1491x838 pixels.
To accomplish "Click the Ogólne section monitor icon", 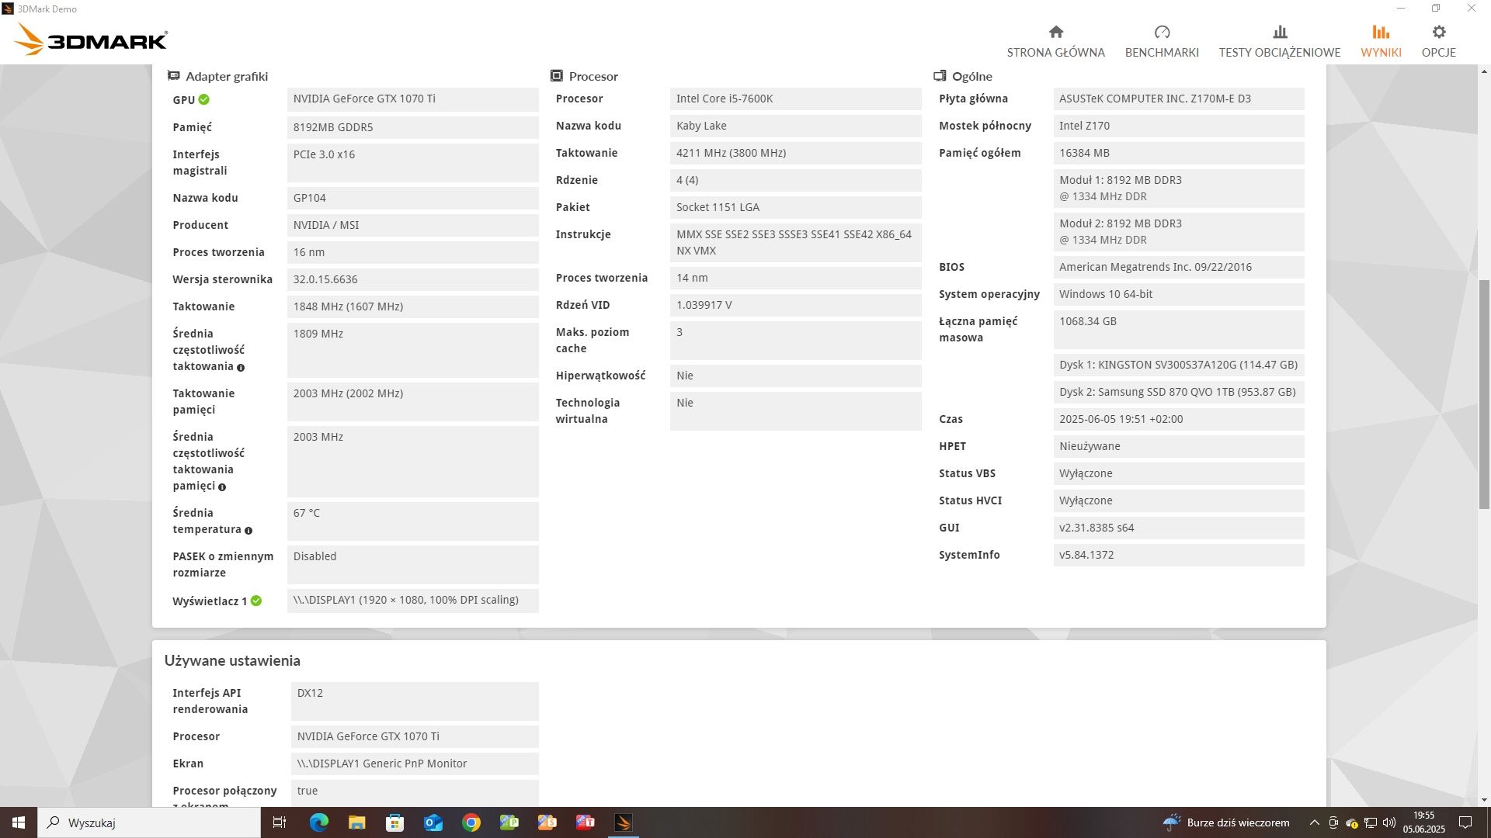I will coord(940,76).
